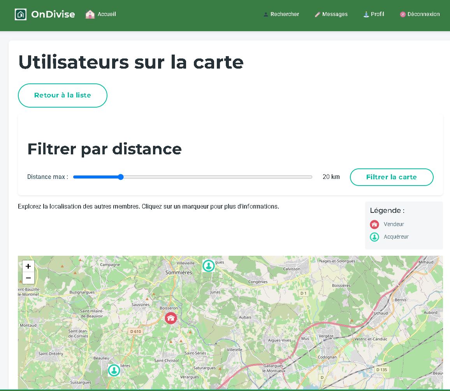The width and height of the screenshot is (450, 391).
Task: Click the Sommières town label on map
Action: (179, 272)
